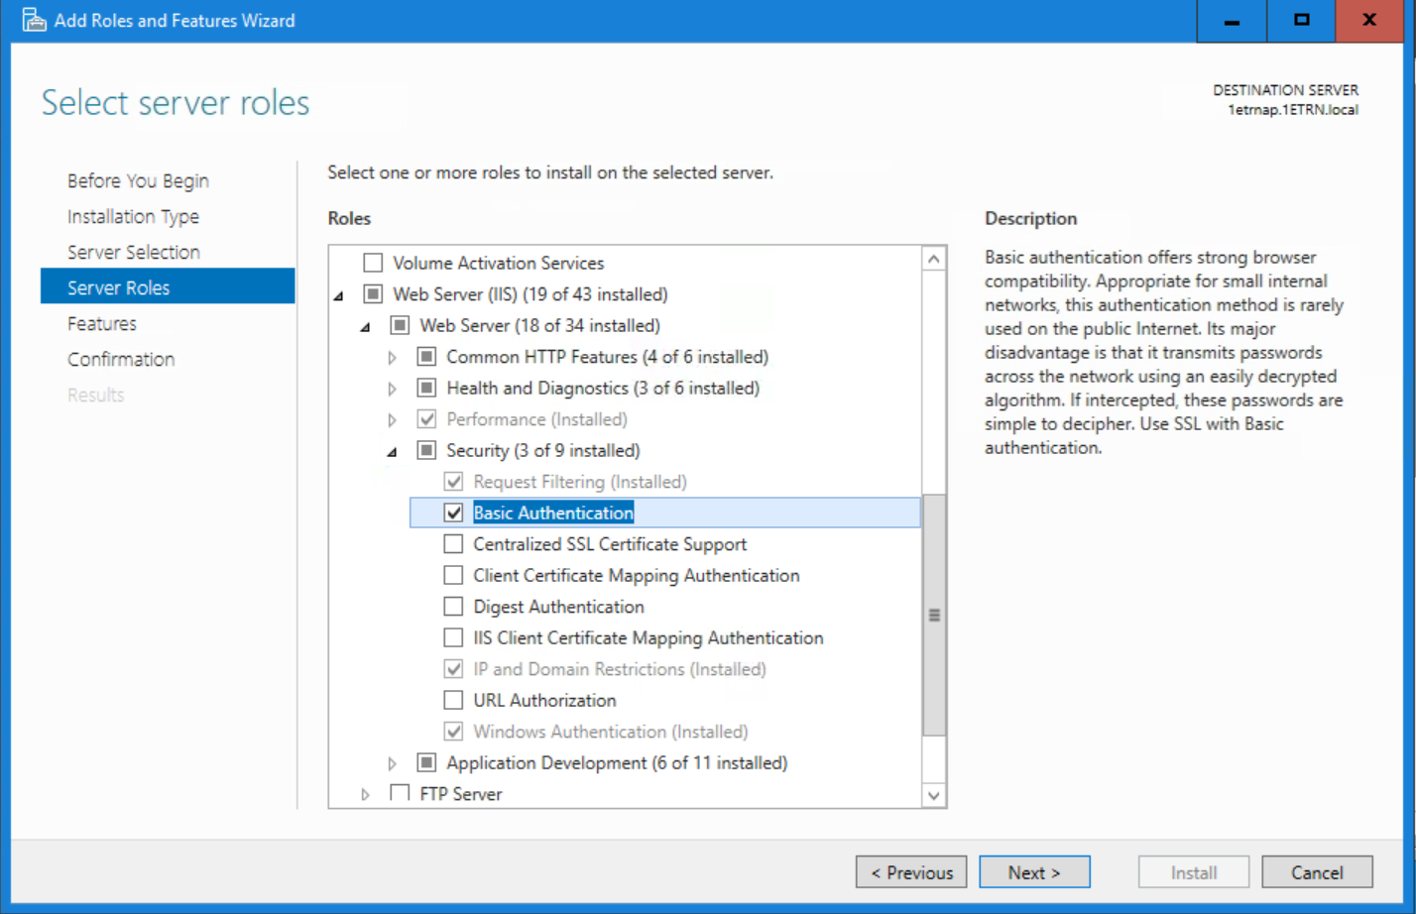The width and height of the screenshot is (1416, 914).
Task: Expand the FTP Server node
Action: (x=366, y=794)
